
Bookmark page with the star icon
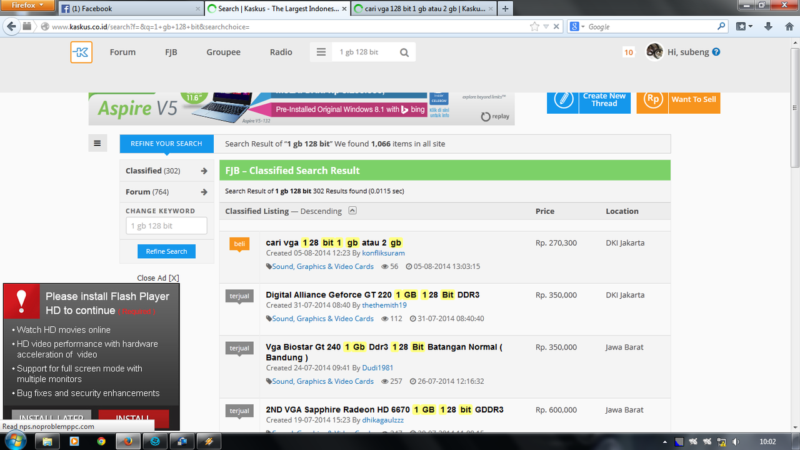tap(534, 26)
